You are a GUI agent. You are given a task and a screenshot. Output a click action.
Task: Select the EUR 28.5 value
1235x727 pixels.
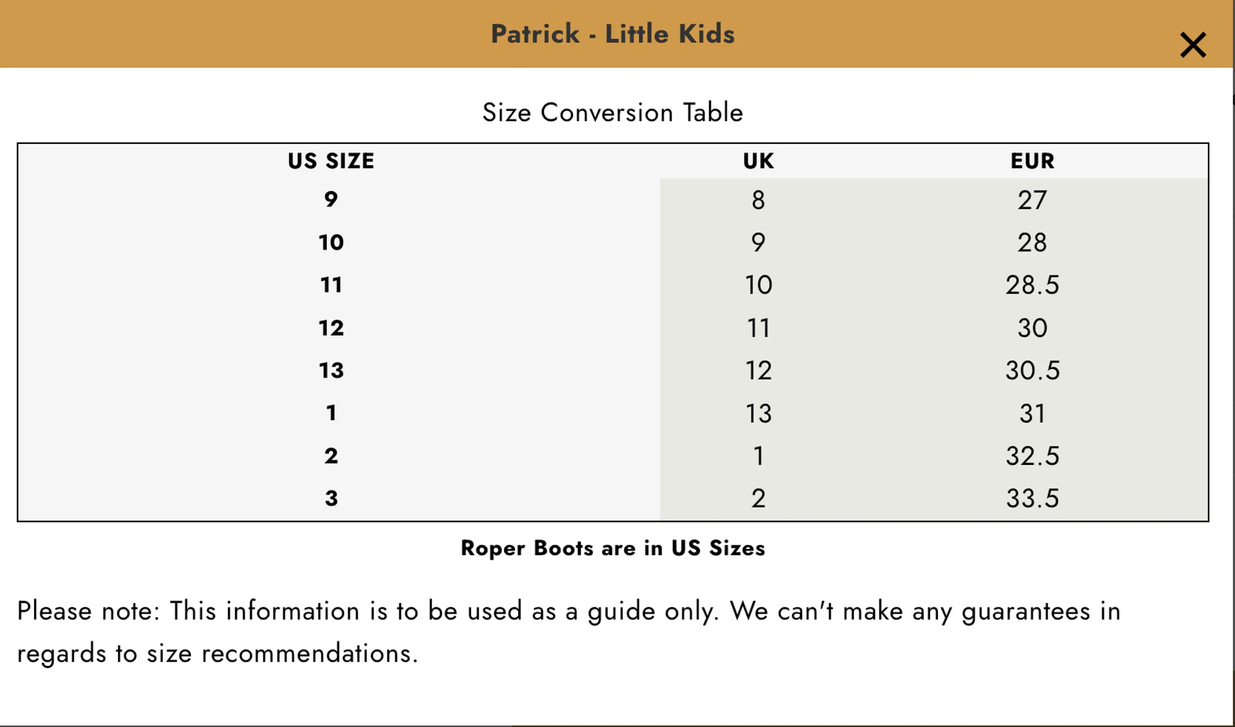[1032, 285]
